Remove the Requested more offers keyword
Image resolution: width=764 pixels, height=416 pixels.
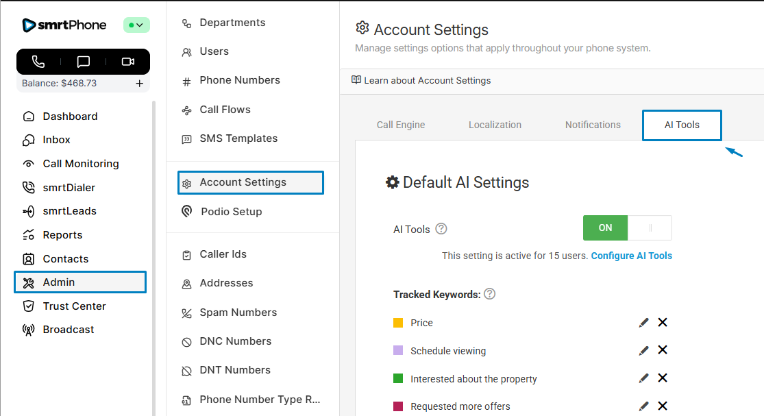(x=663, y=406)
